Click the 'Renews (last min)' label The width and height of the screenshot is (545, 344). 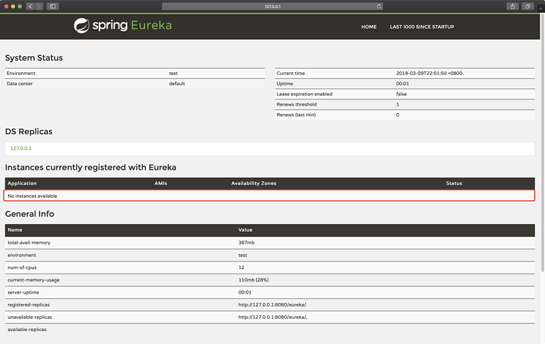[x=296, y=115]
